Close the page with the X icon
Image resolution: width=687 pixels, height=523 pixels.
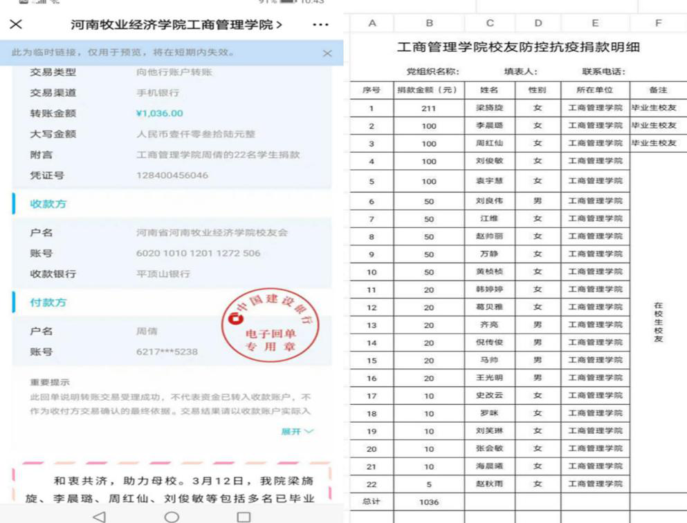16,25
